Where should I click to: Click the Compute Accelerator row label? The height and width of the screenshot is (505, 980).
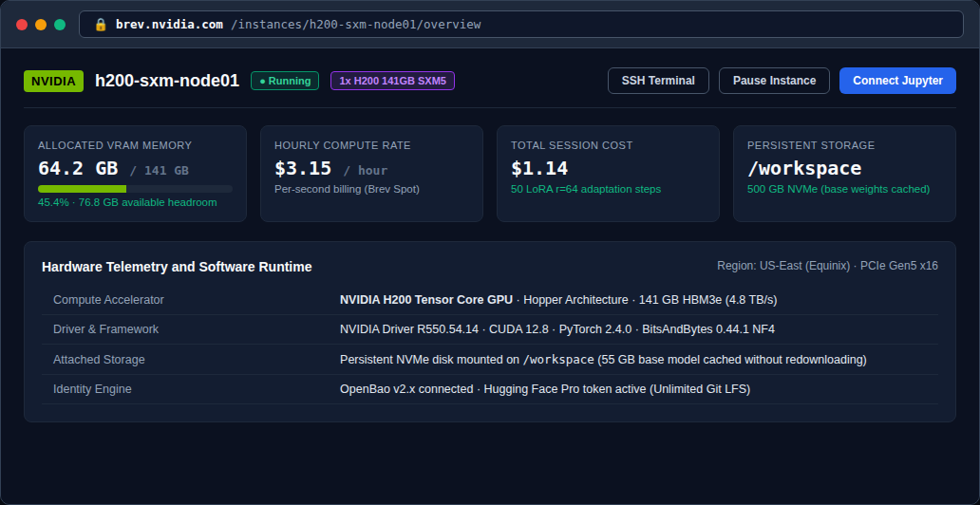click(109, 300)
